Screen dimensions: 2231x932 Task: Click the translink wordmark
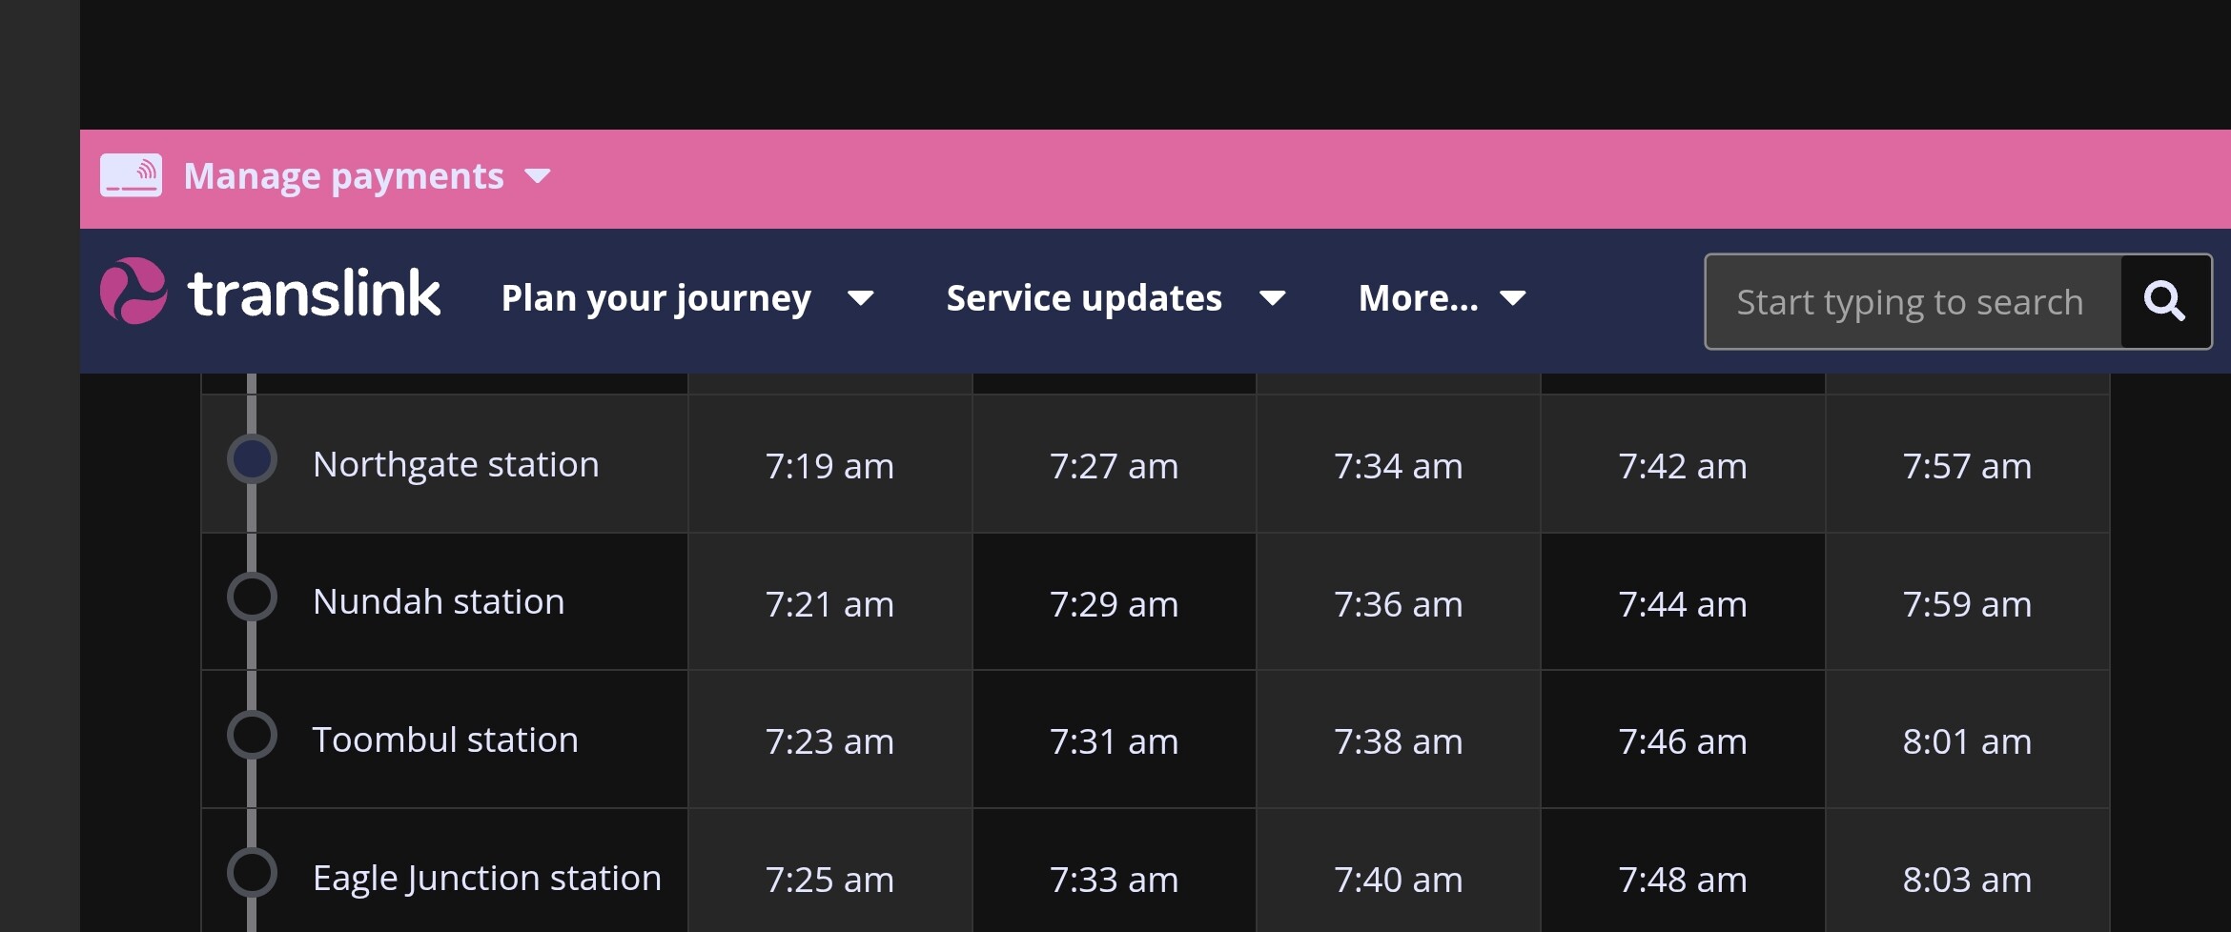pos(315,293)
